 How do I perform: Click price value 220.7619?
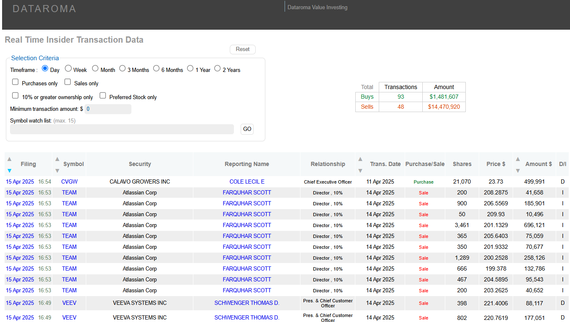point(496,317)
